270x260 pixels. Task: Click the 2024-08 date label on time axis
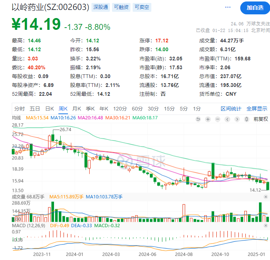pos(184,254)
